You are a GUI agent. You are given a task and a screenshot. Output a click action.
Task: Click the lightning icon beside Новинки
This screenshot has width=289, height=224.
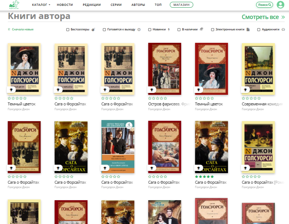(169, 30)
